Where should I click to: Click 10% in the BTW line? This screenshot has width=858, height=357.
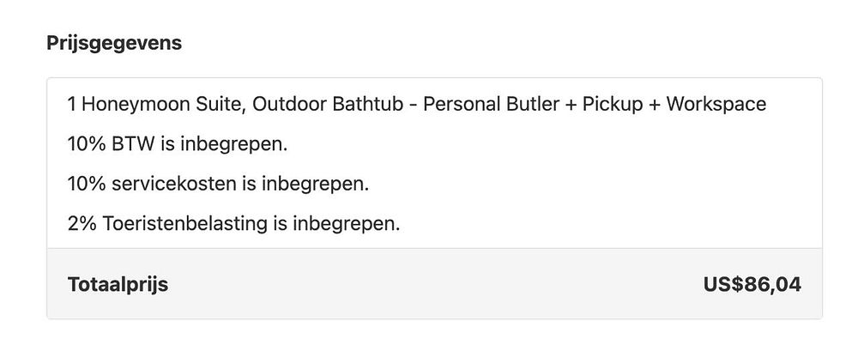click(87, 144)
